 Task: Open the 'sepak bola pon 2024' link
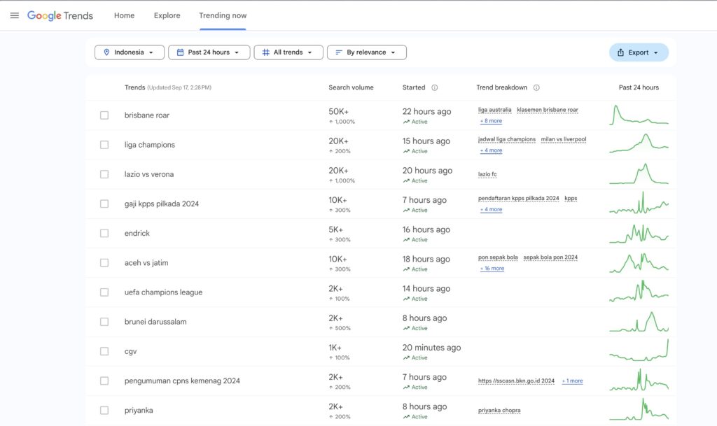(x=550, y=257)
